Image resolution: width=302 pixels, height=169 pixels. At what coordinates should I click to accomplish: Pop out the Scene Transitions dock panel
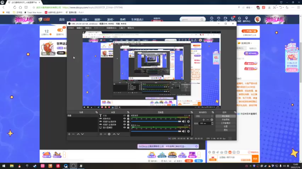point(213,112)
